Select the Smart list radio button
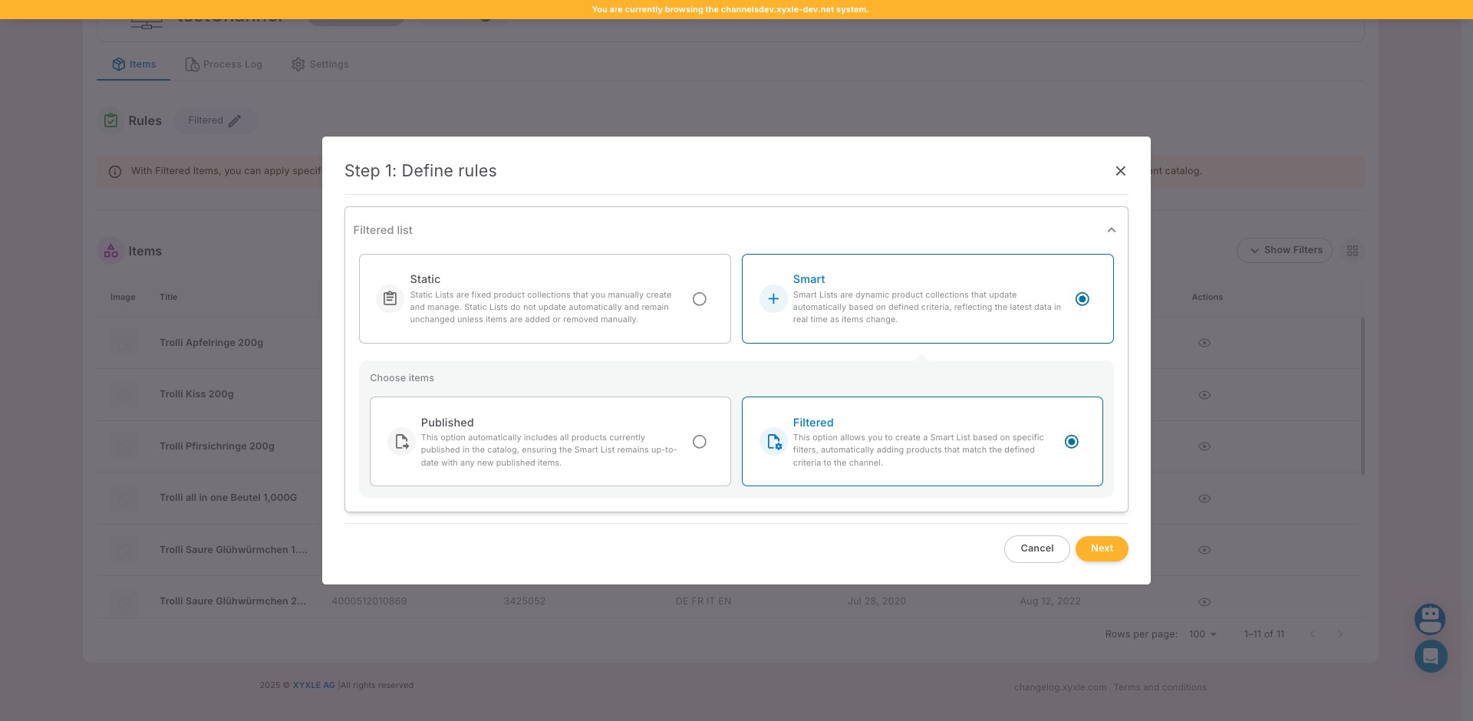 (1082, 299)
